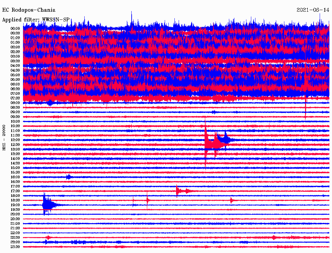332x253 pixels.
Task: Click the vertical axis label 'HHZ - 20000'
Action: 4,138
